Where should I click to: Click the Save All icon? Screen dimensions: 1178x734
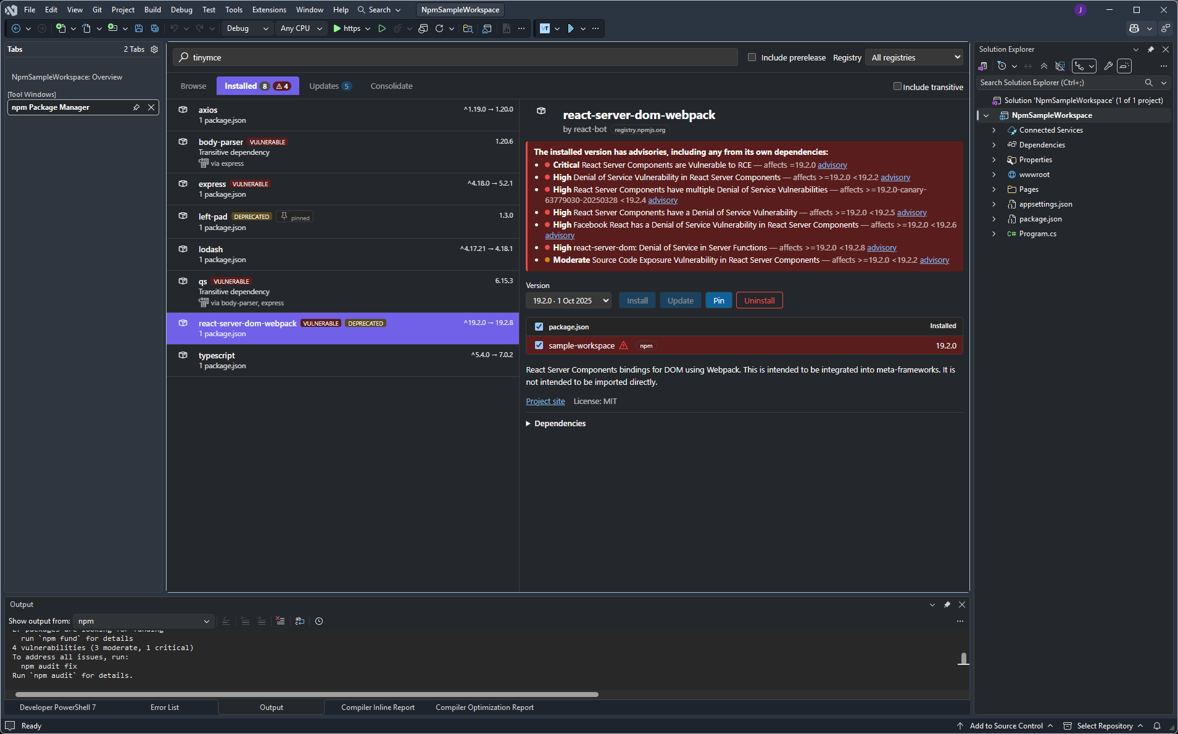[155, 28]
